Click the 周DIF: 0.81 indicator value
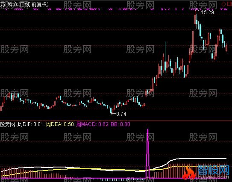 click(30, 124)
